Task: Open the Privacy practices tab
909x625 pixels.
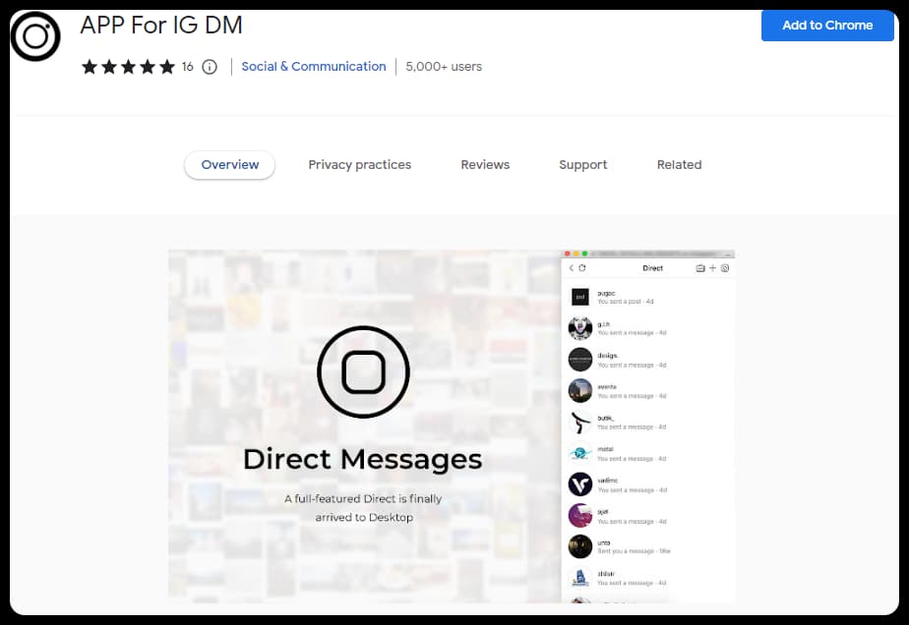Action: tap(359, 165)
